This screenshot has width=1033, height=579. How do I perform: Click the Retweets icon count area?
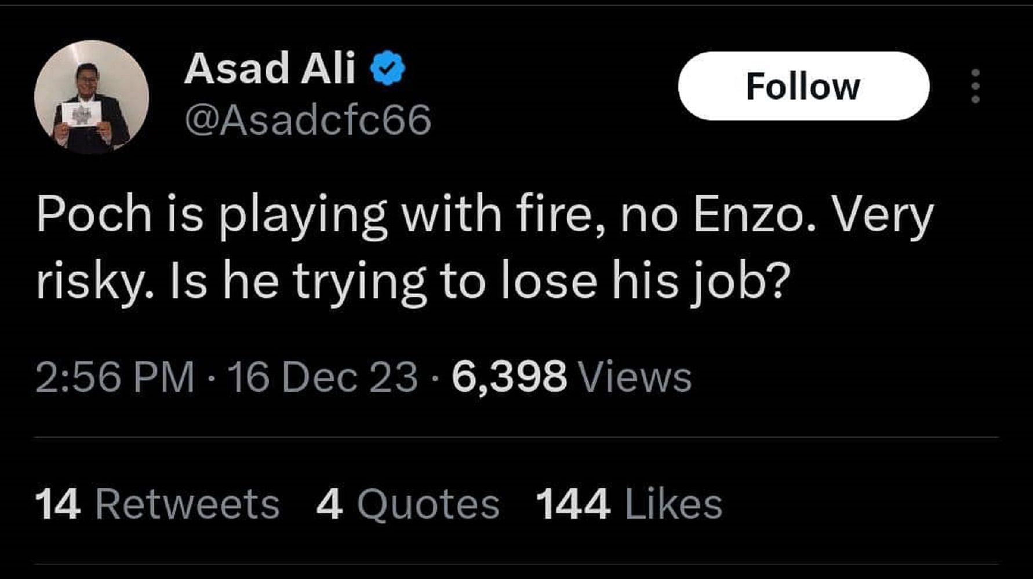point(154,504)
